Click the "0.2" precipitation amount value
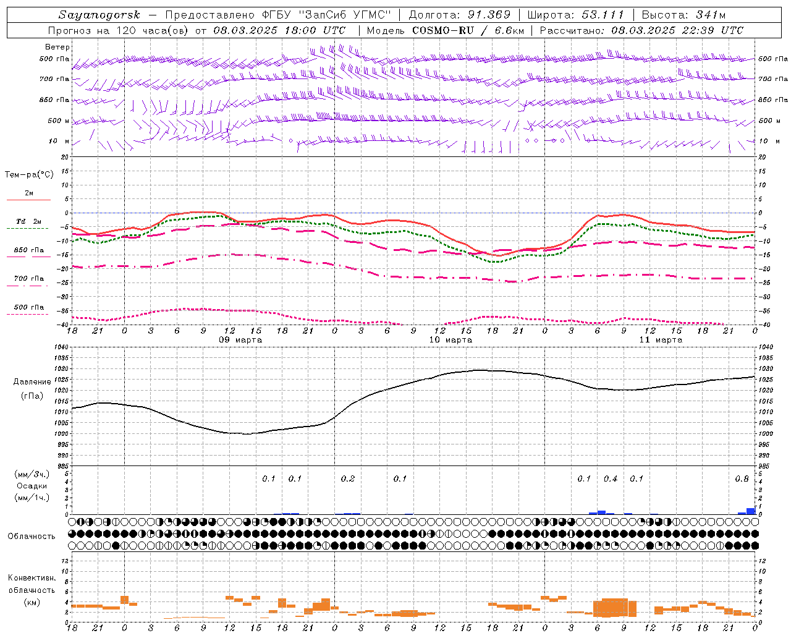This screenshot has width=791, height=633. pos(348,478)
